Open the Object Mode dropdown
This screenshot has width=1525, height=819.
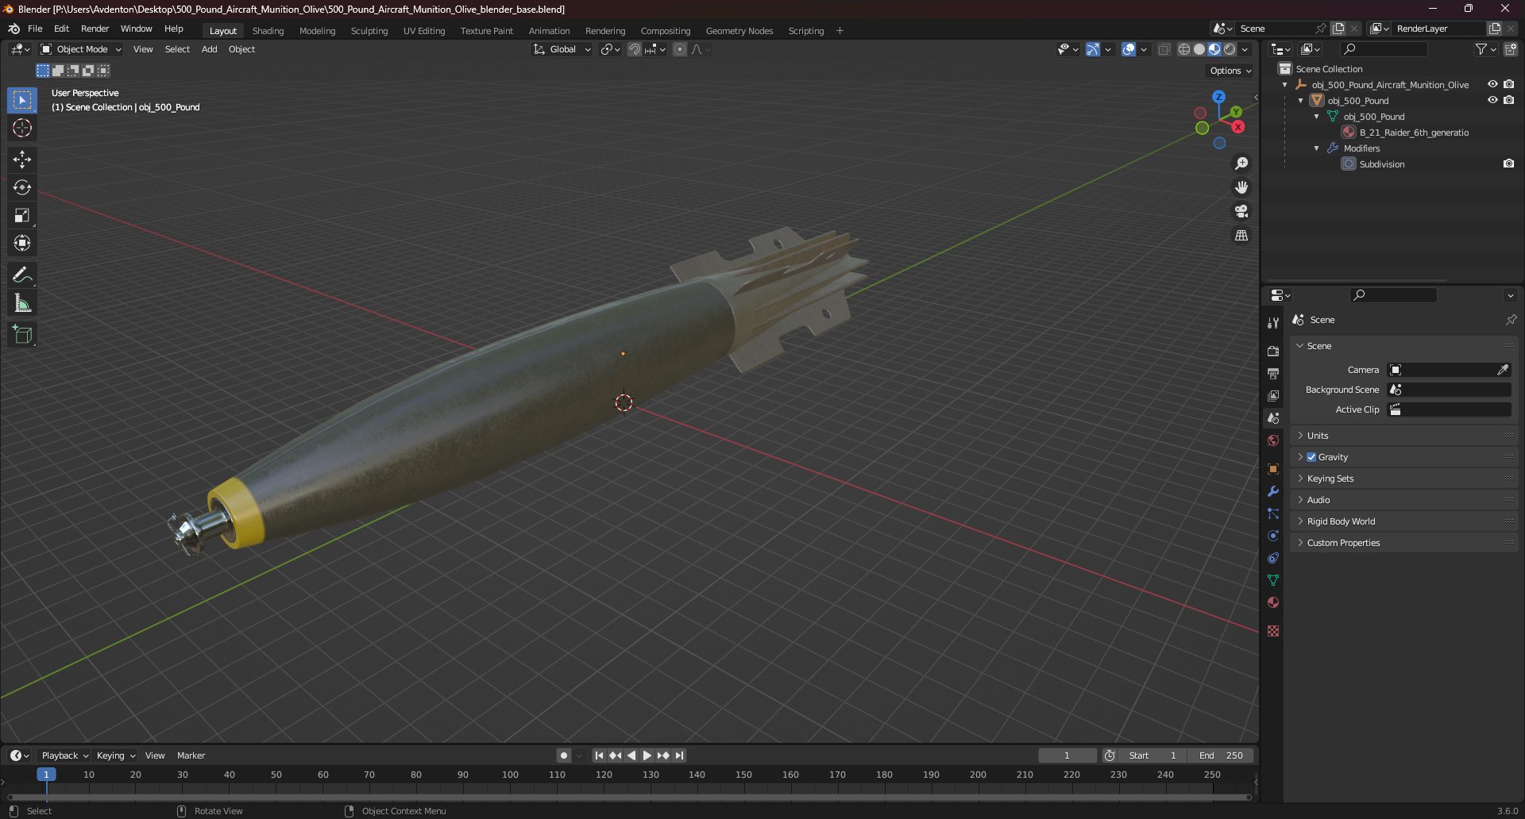(81, 49)
